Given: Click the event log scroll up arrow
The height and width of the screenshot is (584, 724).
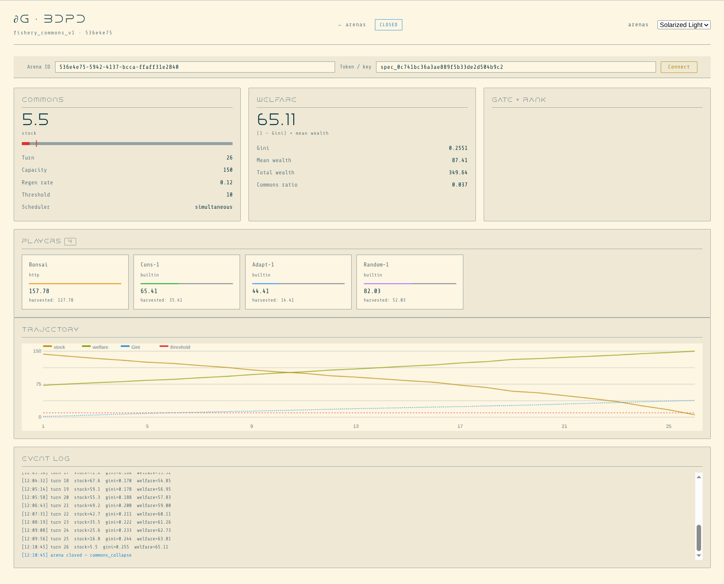Looking at the screenshot, I should click(x=698, y=477).
